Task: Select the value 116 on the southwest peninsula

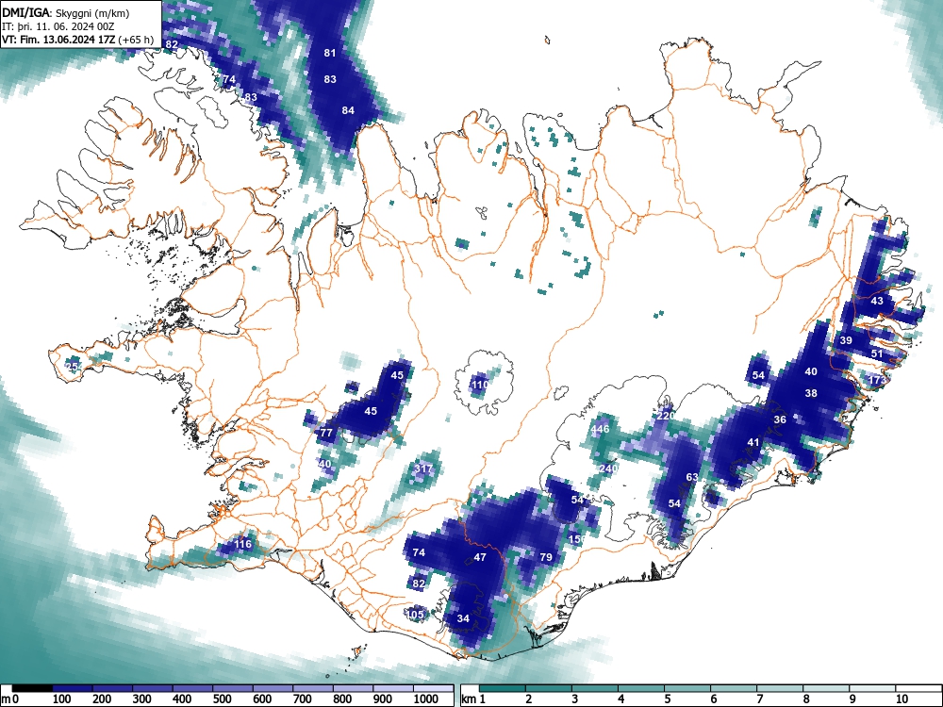Action: click(242, 544)
